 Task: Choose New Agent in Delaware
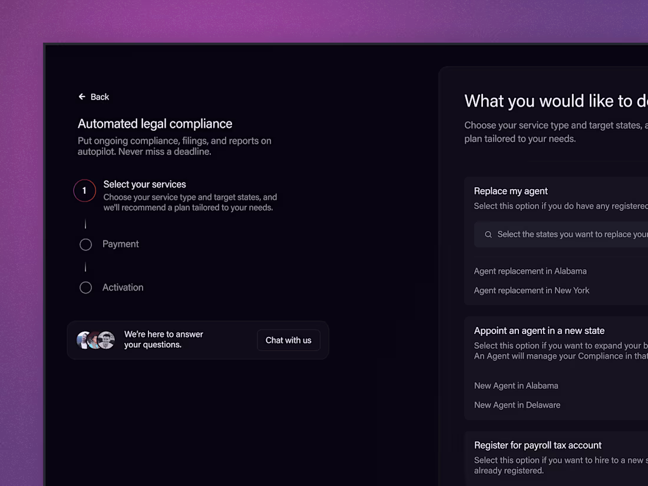[x=517, y=405]
